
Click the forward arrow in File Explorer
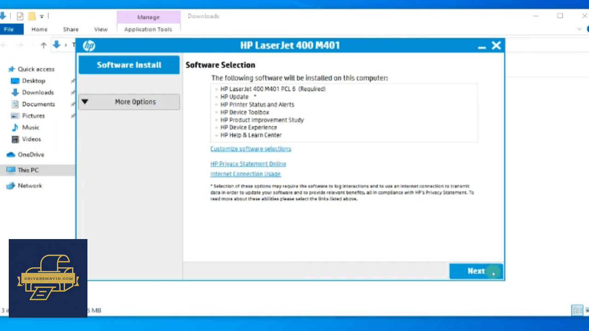(x=20, y=45)
